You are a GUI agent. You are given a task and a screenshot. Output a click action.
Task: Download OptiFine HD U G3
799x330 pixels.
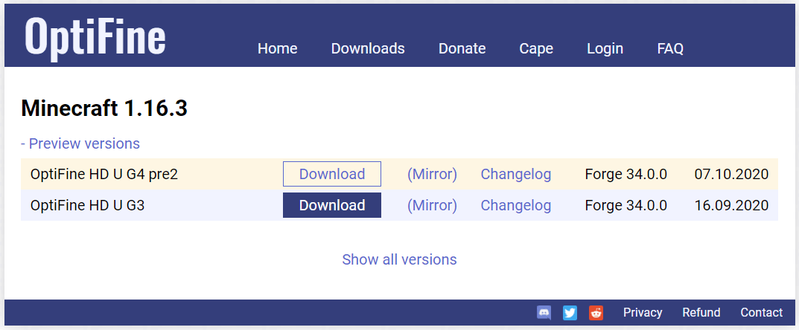(x=332, y=205)
